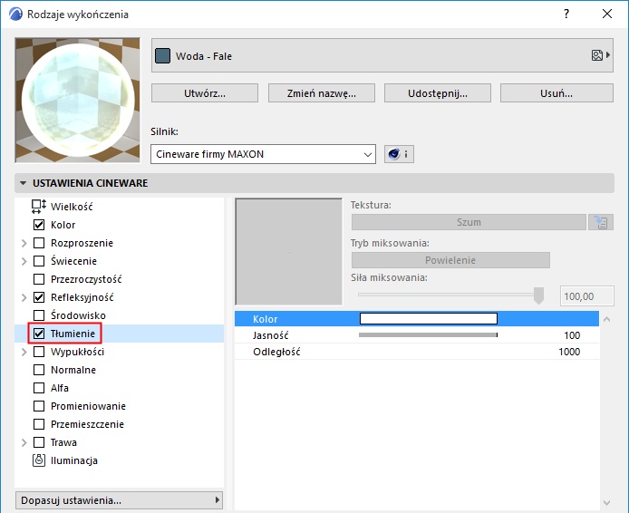Open the Dopasuj ustawienia menu

tap(119, 500)
